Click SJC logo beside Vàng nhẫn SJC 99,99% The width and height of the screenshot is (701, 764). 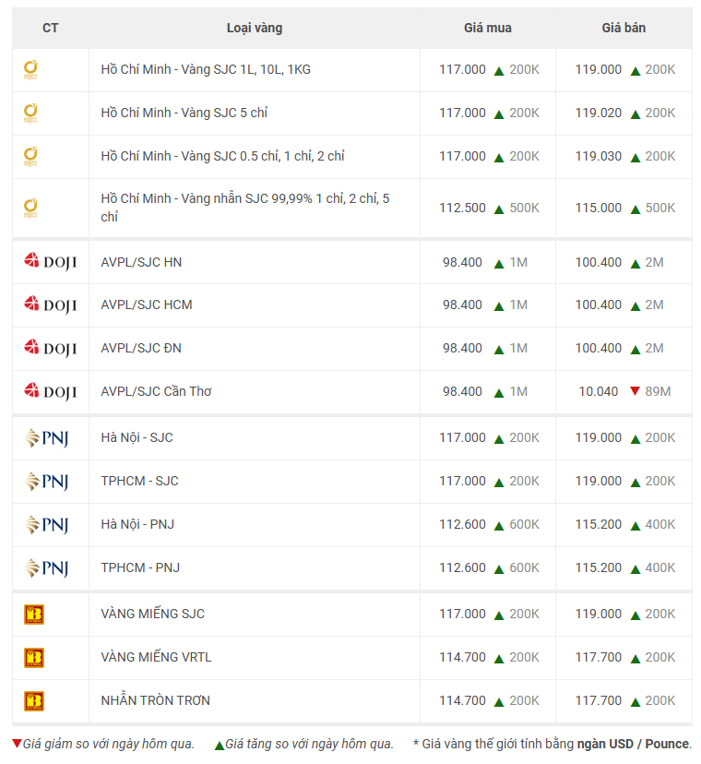[x=30, y=208]
